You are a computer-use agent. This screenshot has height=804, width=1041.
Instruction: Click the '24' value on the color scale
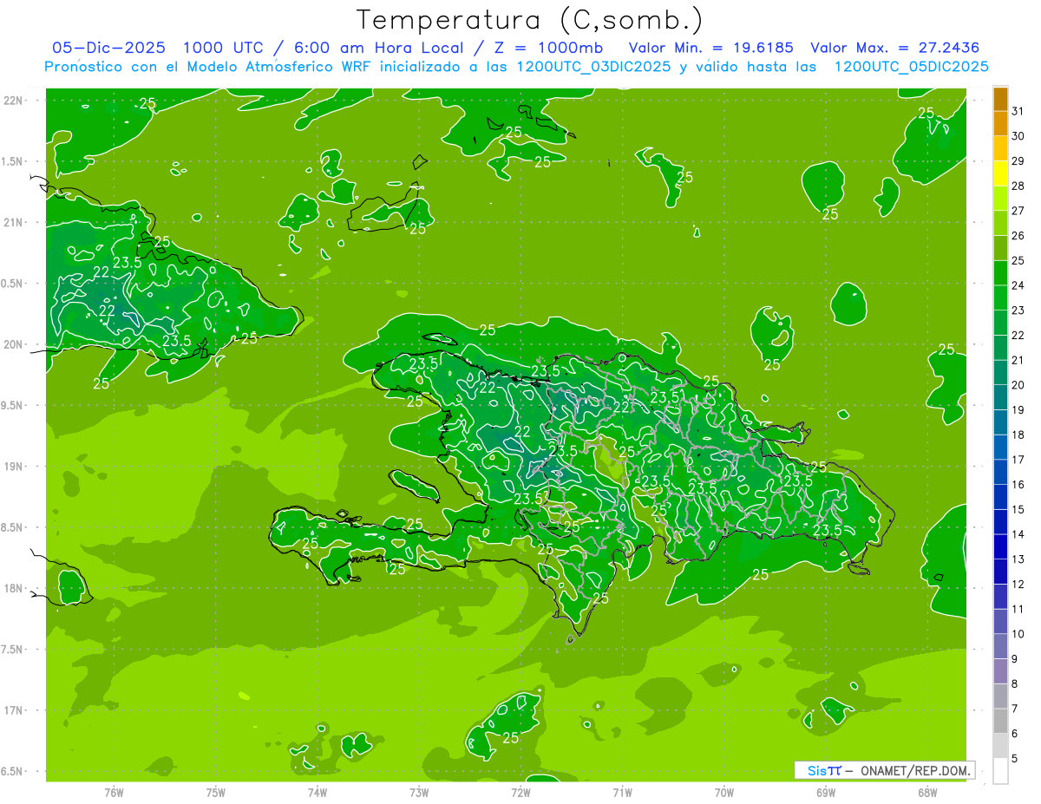[1018, 285]
